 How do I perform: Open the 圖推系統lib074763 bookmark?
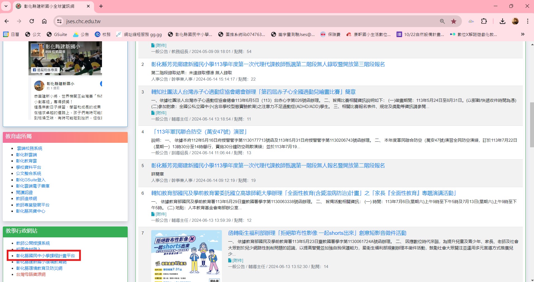coord(241,34)
